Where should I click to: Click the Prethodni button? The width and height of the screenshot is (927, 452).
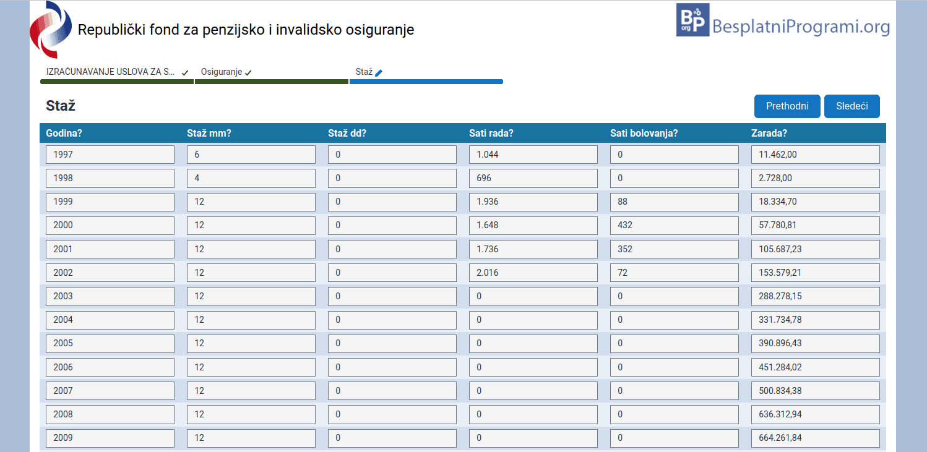click(787, 106)
